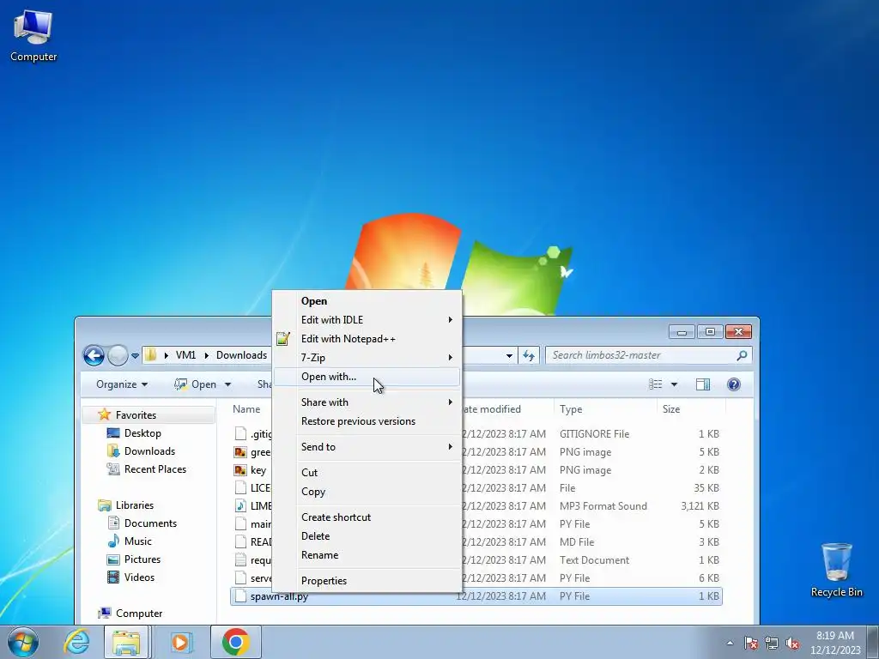Open recent pages dropdown arrow
Image resolution: width=879 pixels, height=659 pixels.
pyautogui.click(x=135, y=355)
